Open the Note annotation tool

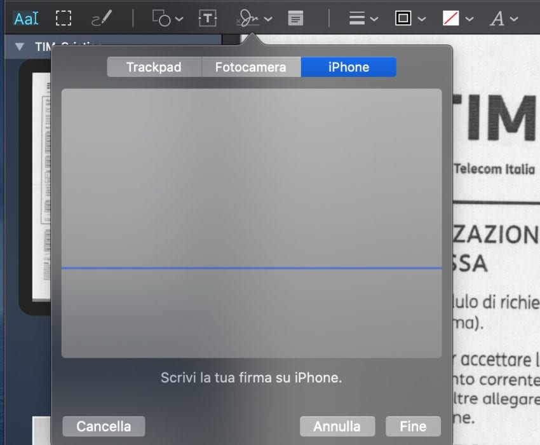(295, 18)
